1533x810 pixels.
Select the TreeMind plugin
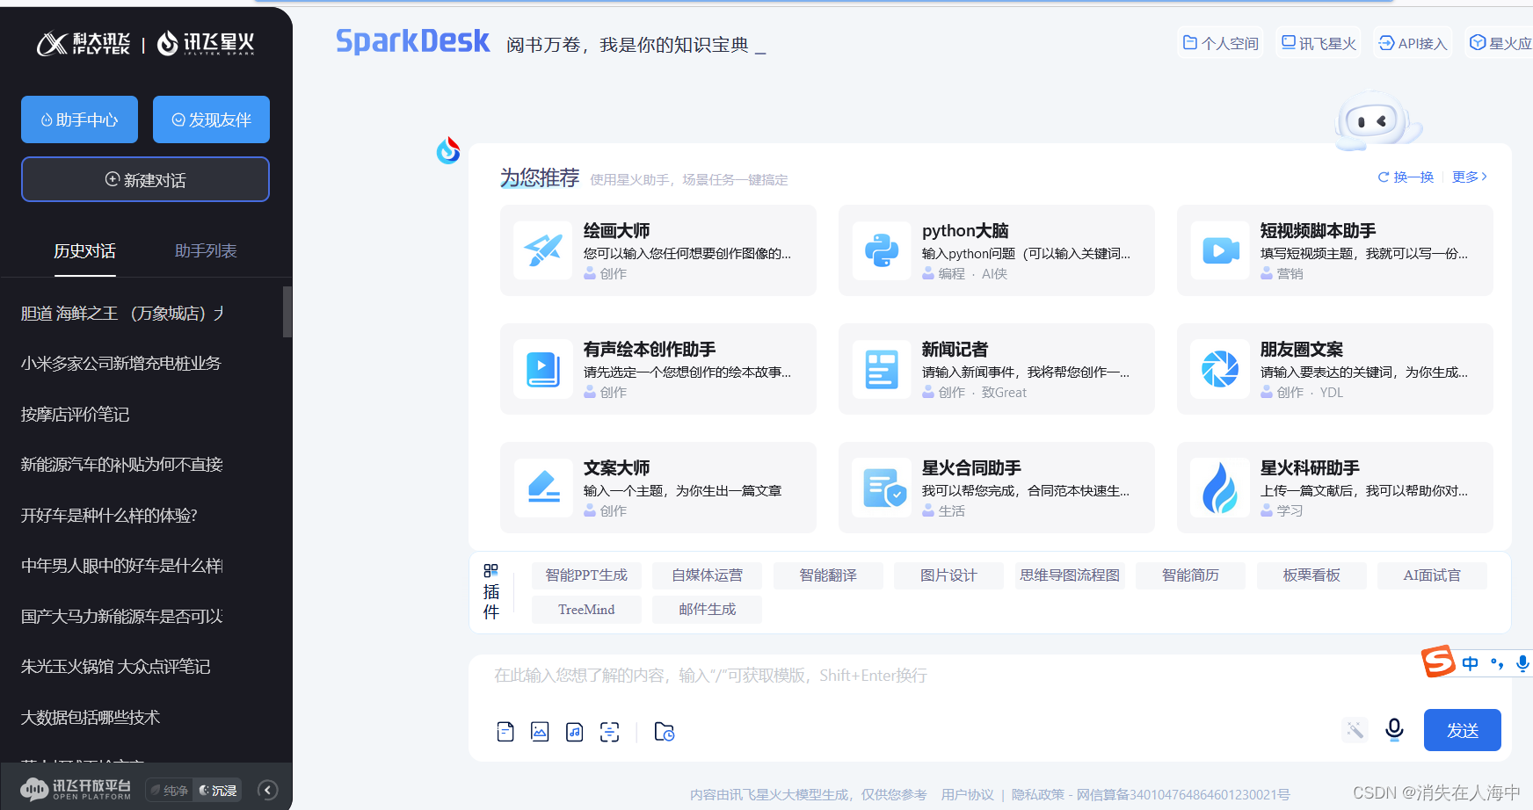[x=586, y=610]
